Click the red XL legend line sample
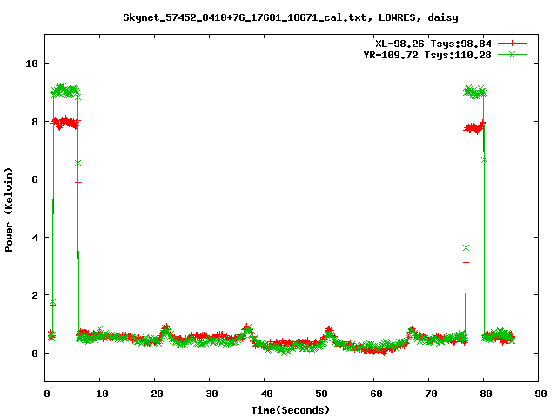Screen dimensions: 557x418 coord(512,44)
